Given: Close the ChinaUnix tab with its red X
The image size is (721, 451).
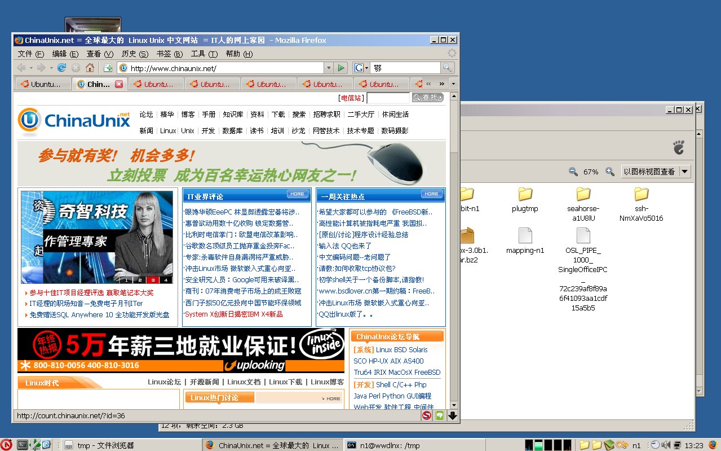Looking at the screenshot, I should tap(119, 84).
